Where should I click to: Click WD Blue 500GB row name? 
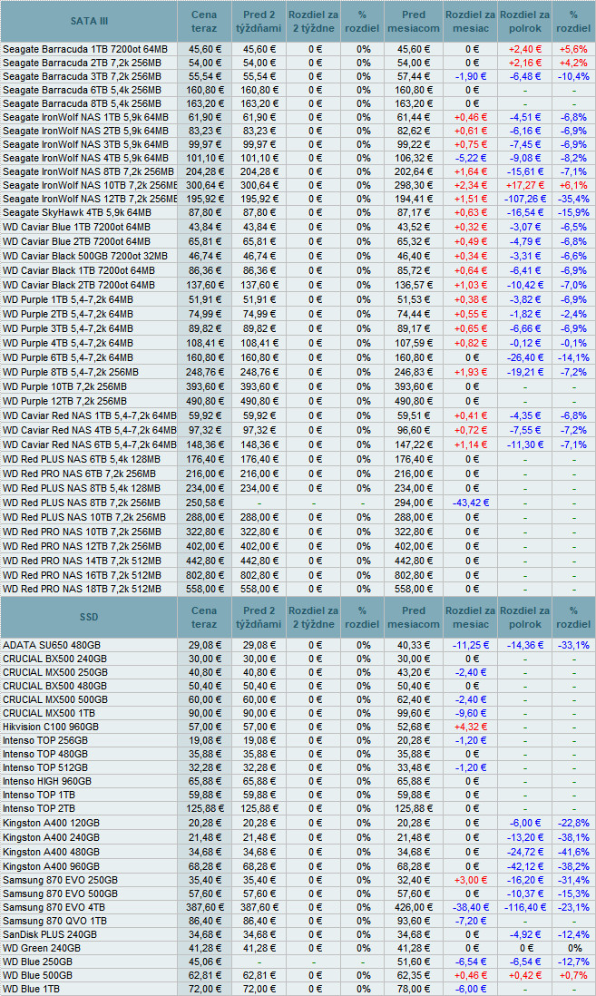(x=37, y=975)
